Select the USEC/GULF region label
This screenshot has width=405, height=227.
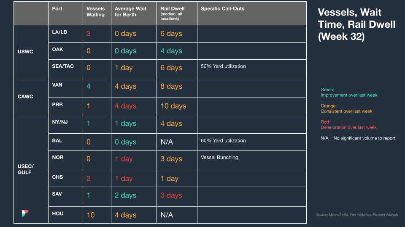pos(26,169)
